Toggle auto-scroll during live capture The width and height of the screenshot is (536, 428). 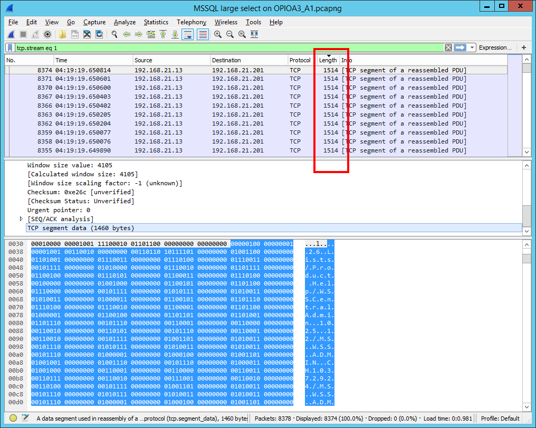[x=187, y=34]
